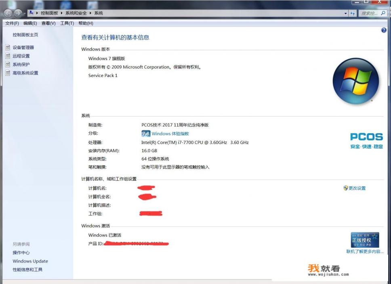This screenshot has height=284, width=391.
Task: Click the Service Pack 1 text
Action: (103, 75)
